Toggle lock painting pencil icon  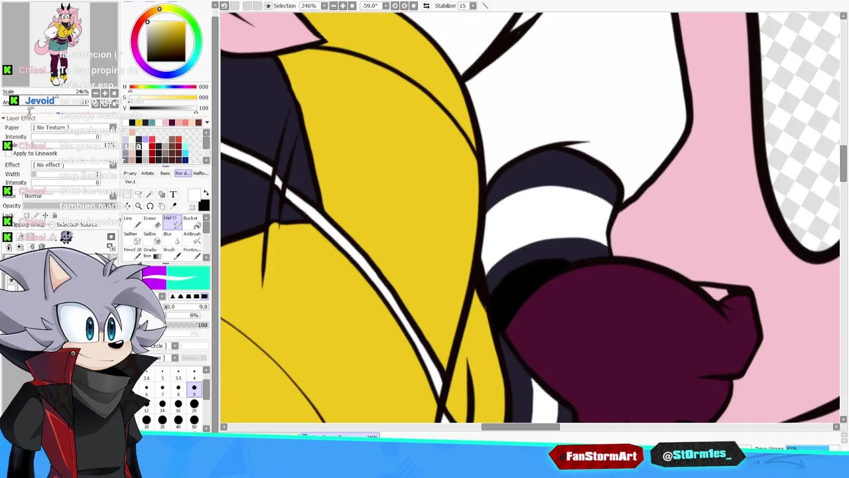[36, 215]
